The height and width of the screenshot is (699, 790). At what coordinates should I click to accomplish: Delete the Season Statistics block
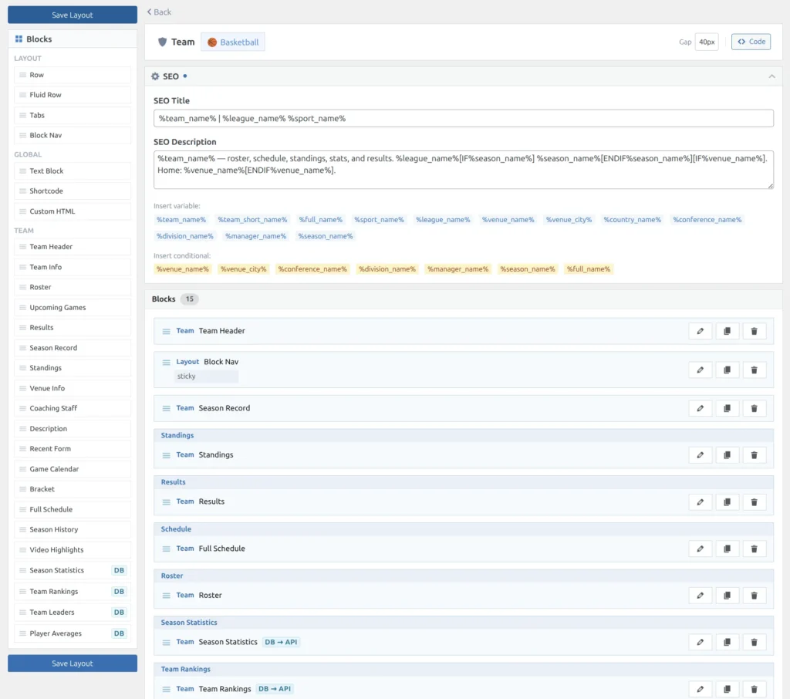754,642
